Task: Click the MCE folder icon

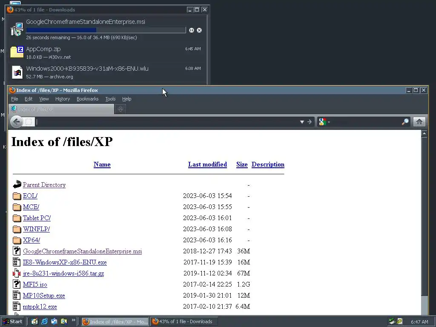Action: click(17, 207)
